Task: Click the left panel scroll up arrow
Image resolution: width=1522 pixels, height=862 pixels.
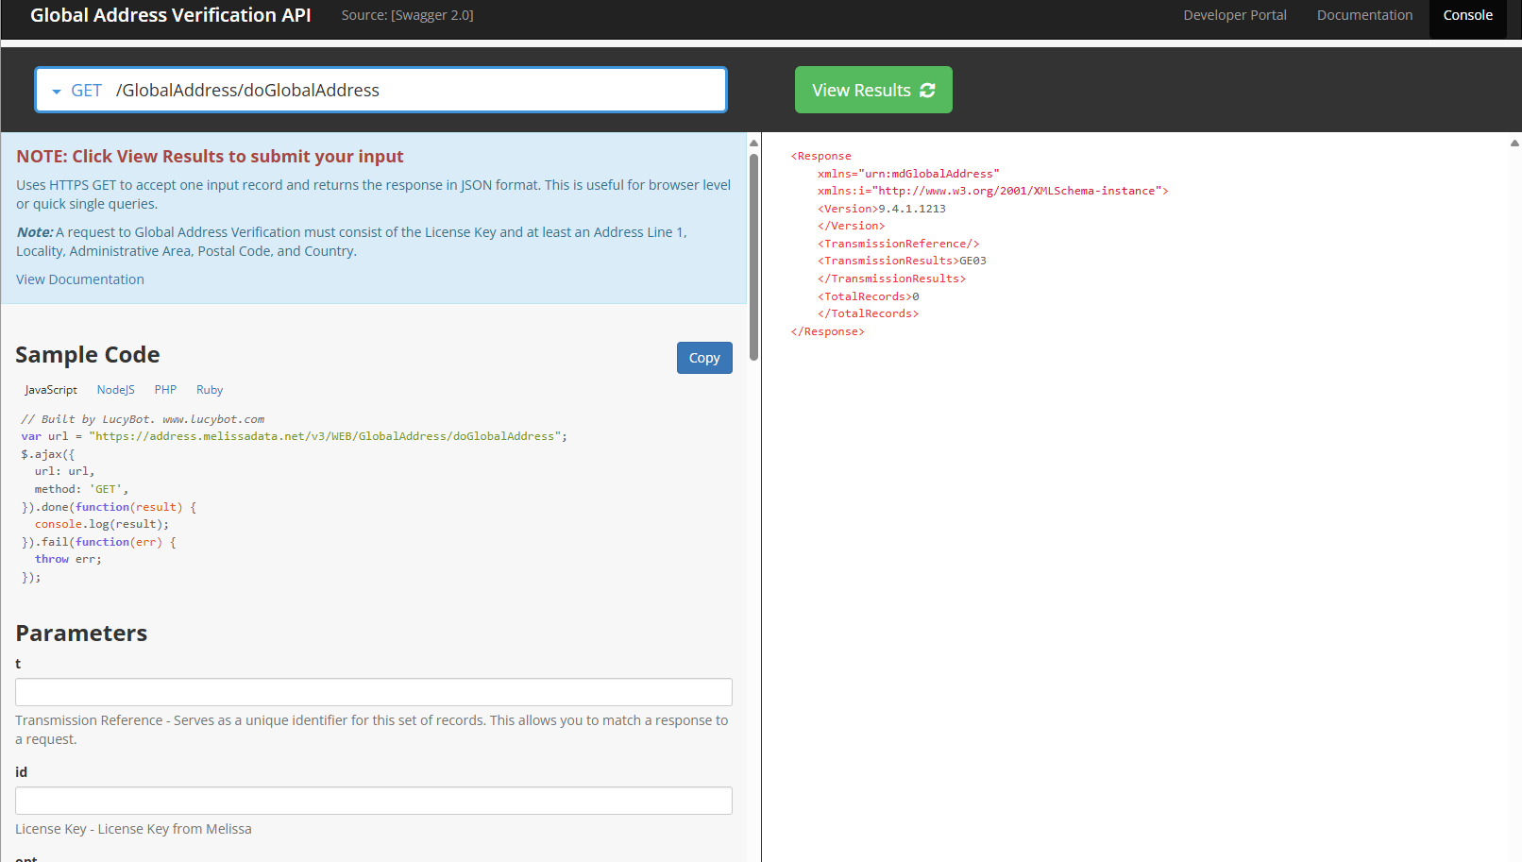Action: pyautogui.click(x=753, y=143)
